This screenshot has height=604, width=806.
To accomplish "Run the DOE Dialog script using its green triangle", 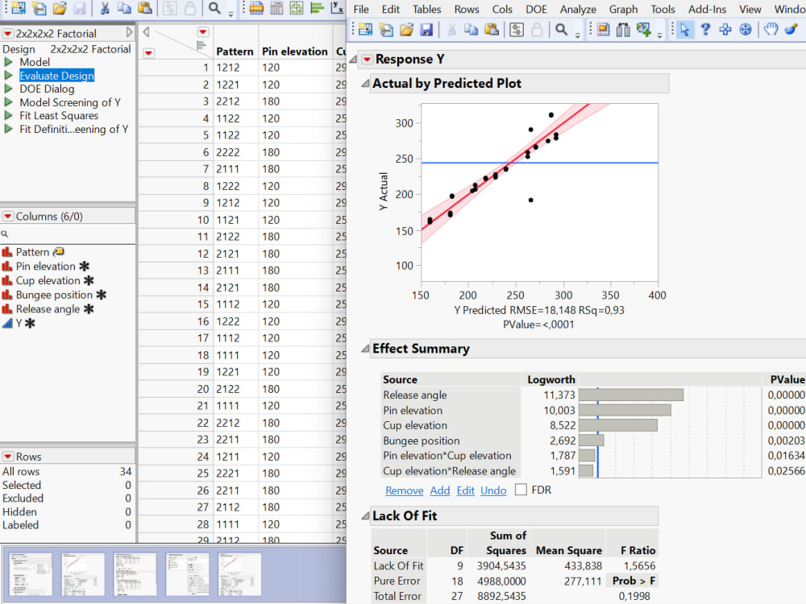I will [8, 89].
